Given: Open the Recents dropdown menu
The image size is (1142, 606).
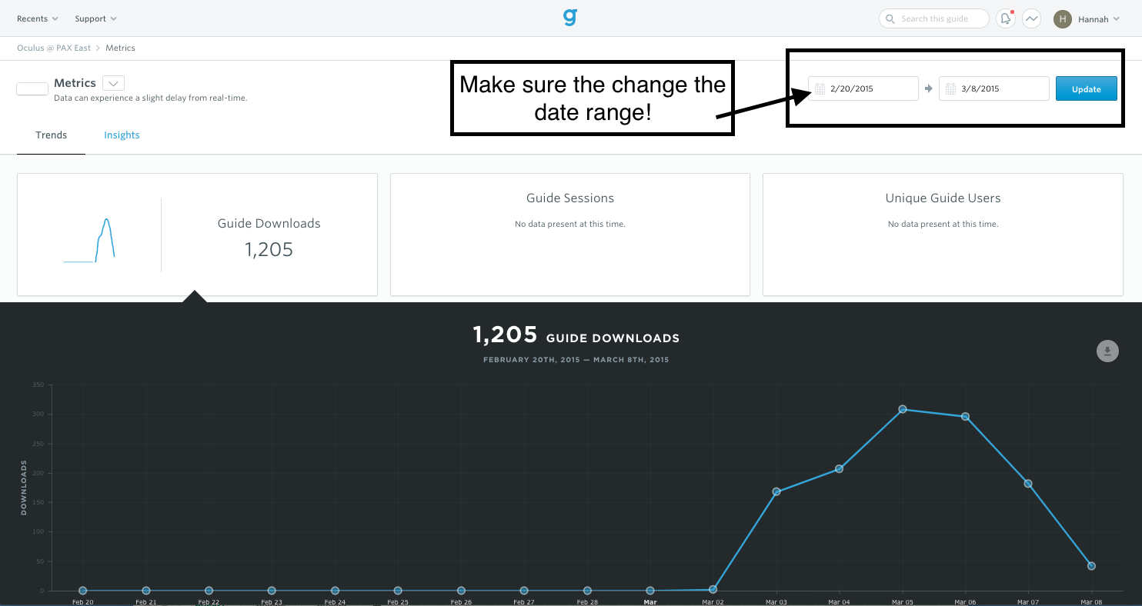Looking at the screenshot, I should pos(38,18).
